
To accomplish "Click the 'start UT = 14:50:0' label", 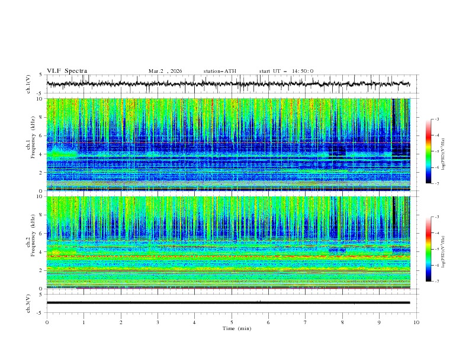I will click(x=286, y=71).
